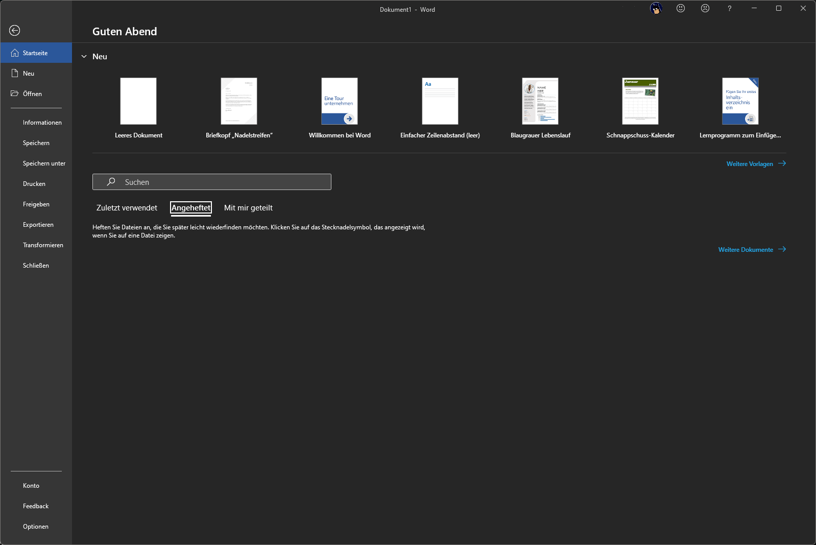Click Schließen in sidebar
This screenshot has height=545, width=816.
tap(36, 266)
